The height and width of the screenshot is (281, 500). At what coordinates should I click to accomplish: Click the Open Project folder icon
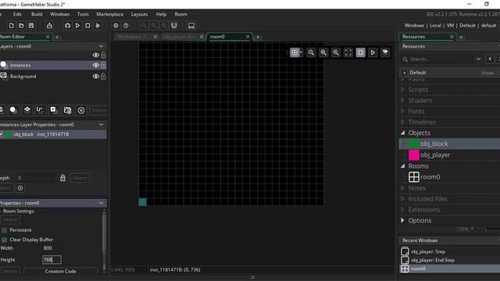(21, 26)
